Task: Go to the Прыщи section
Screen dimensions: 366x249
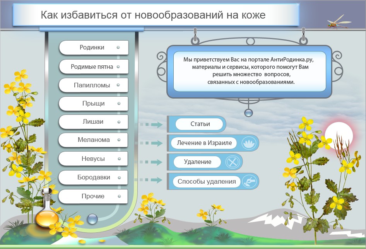Action: click(94, 103)
